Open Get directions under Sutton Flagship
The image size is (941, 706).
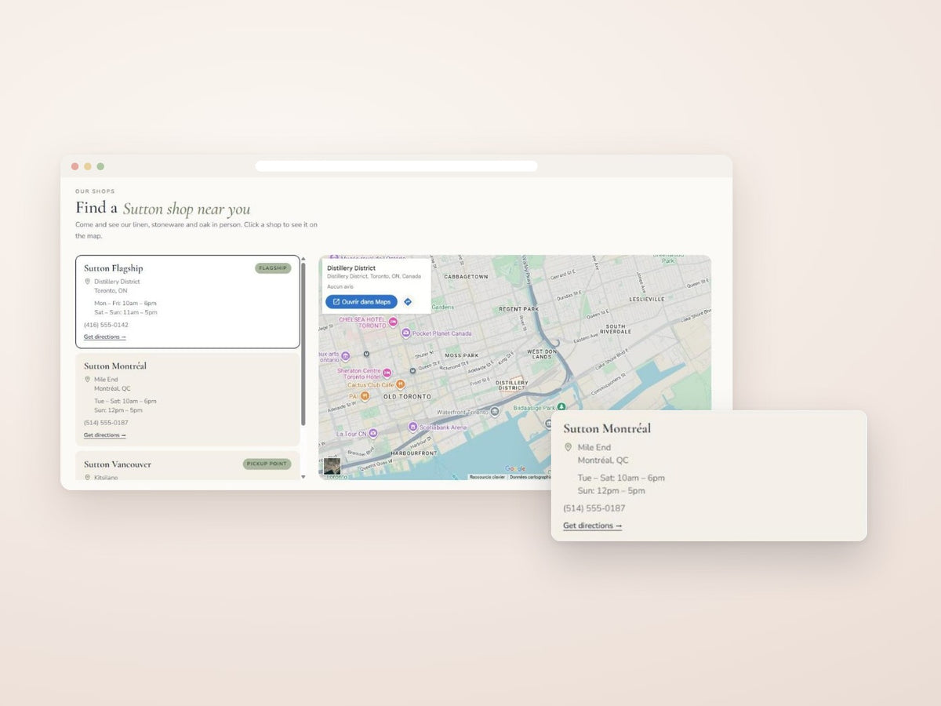105,337
